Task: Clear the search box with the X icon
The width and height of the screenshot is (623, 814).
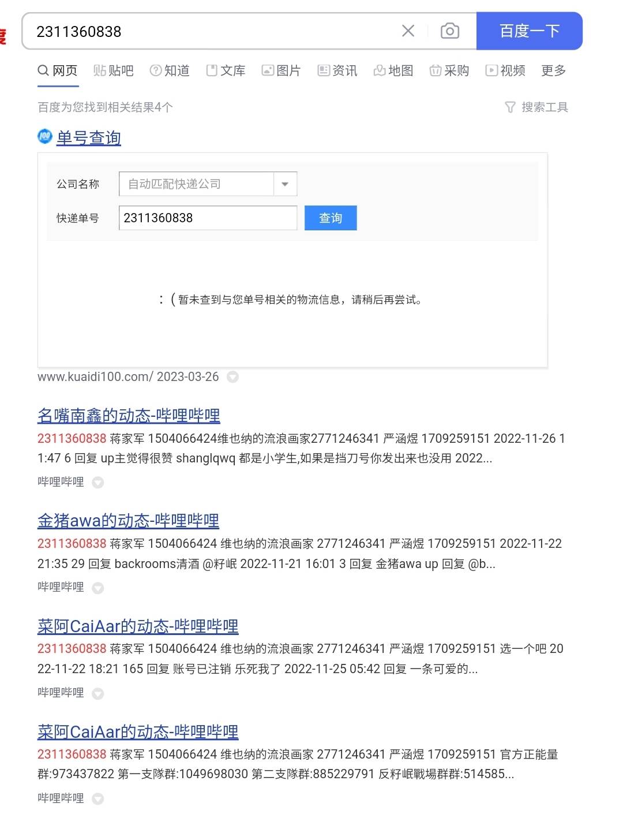Action: 408,31
